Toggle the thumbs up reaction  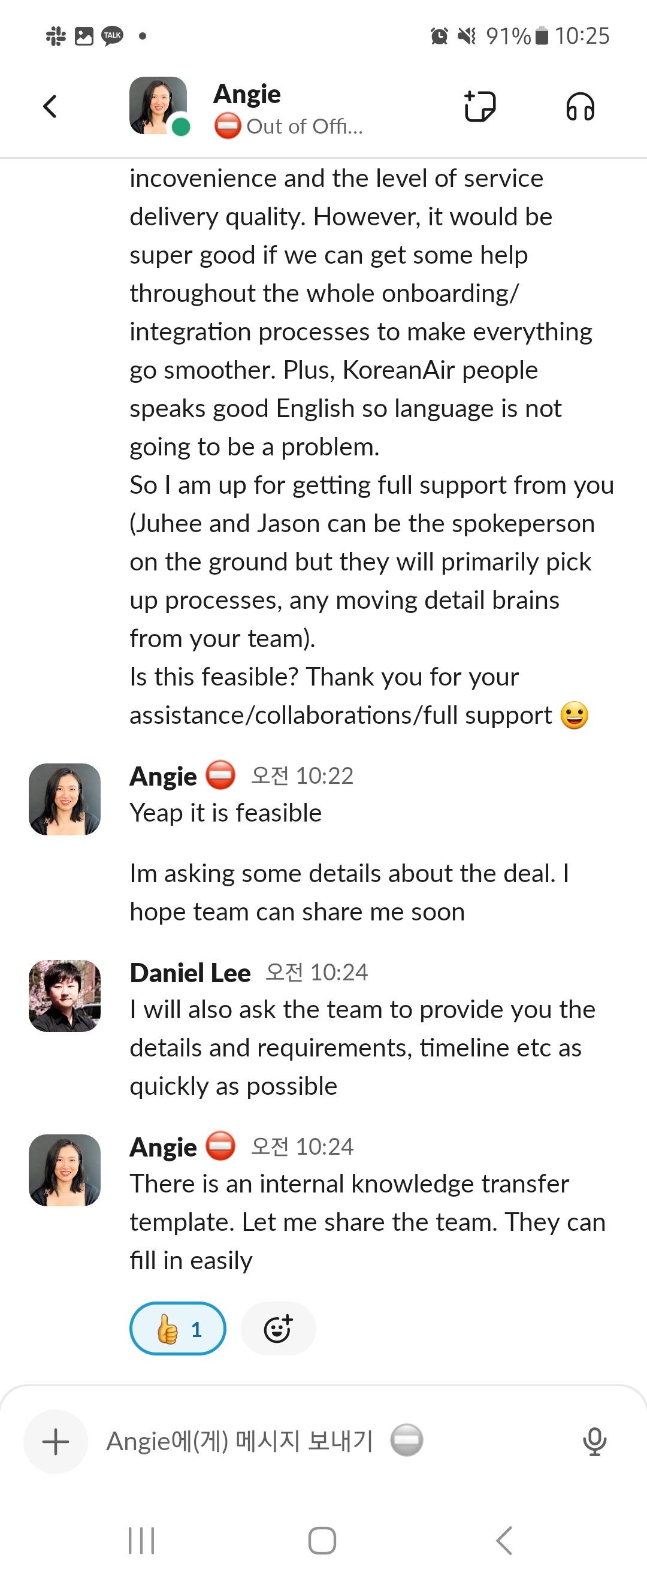point(177,1329)
